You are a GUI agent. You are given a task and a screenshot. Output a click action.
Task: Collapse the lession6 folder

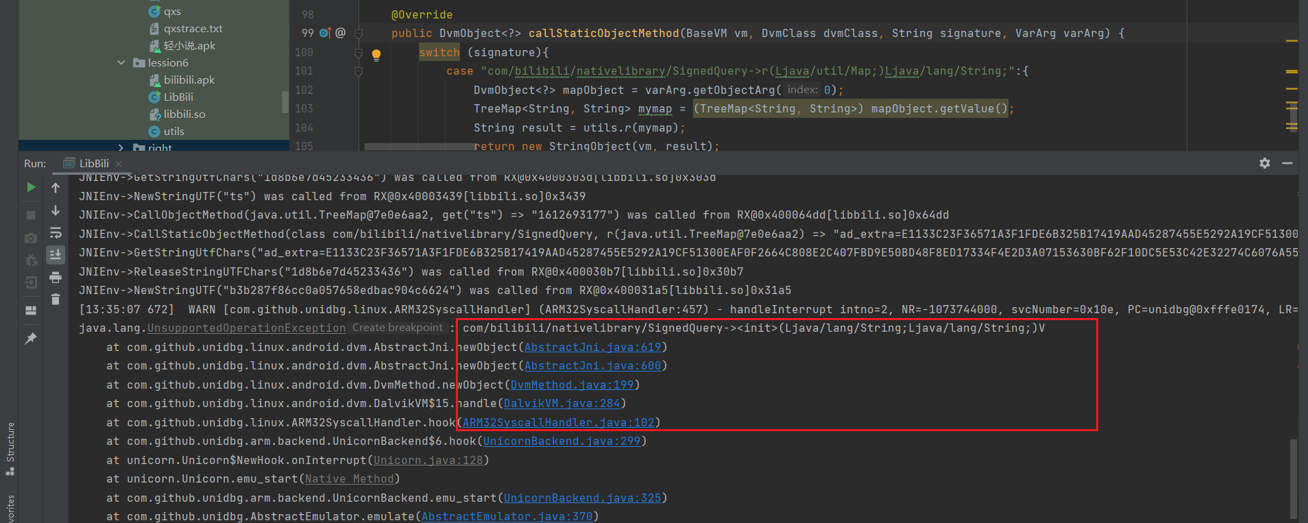click(121, 62)
